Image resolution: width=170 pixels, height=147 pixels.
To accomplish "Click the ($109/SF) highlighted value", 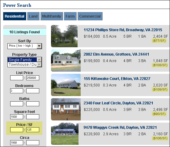I will click(160, 90).
